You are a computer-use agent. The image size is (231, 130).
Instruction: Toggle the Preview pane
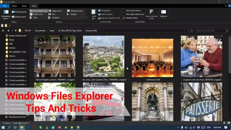point(19,12)
